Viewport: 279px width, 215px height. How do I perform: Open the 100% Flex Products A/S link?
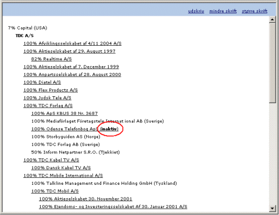[51, 90]
